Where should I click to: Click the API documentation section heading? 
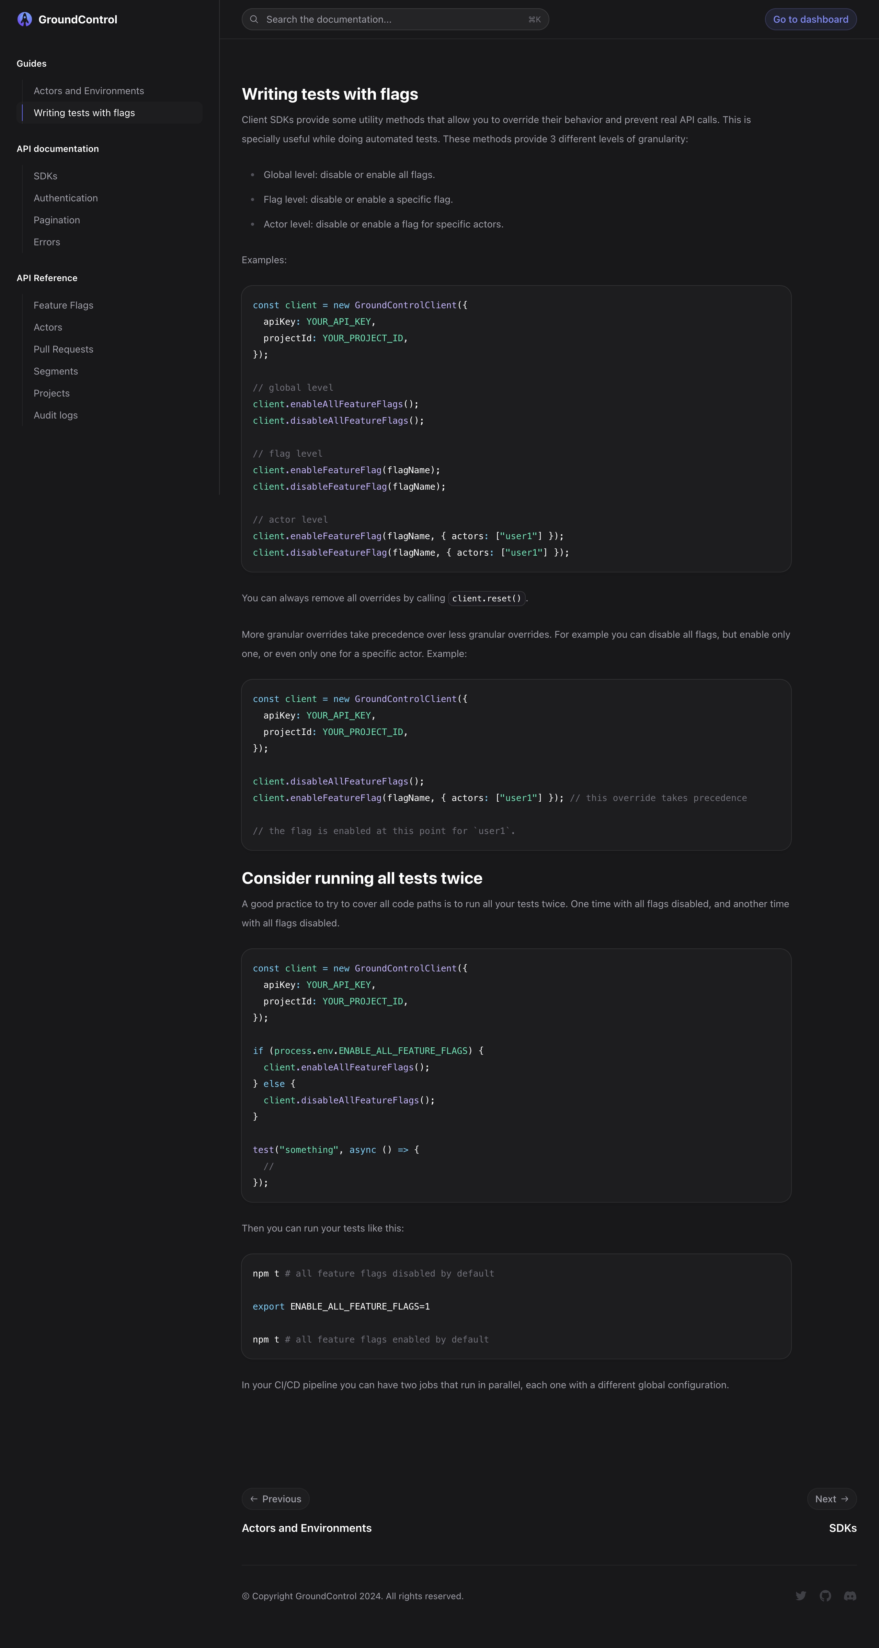[x=58, y=148]
